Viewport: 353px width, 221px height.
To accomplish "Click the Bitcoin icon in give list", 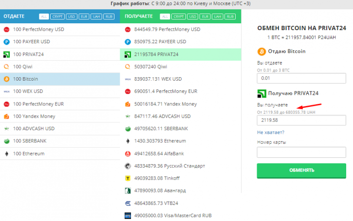I will 6,79.
